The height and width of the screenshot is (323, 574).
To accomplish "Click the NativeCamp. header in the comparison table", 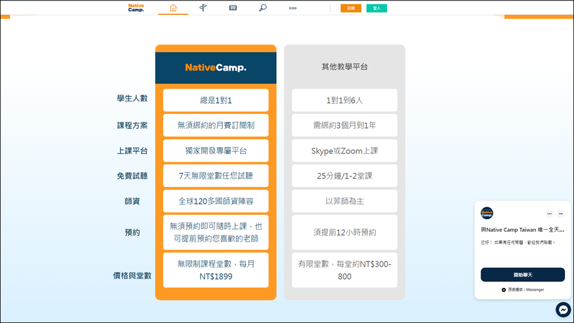I will coord(215,68).
